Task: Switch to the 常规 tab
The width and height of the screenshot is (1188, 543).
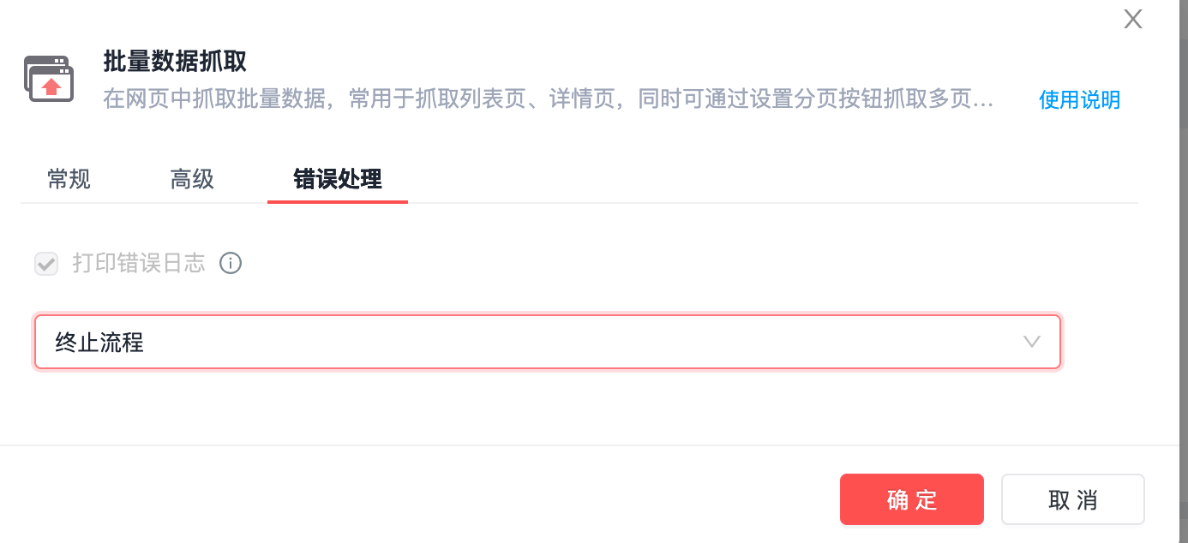Action: tap(69, 180)
